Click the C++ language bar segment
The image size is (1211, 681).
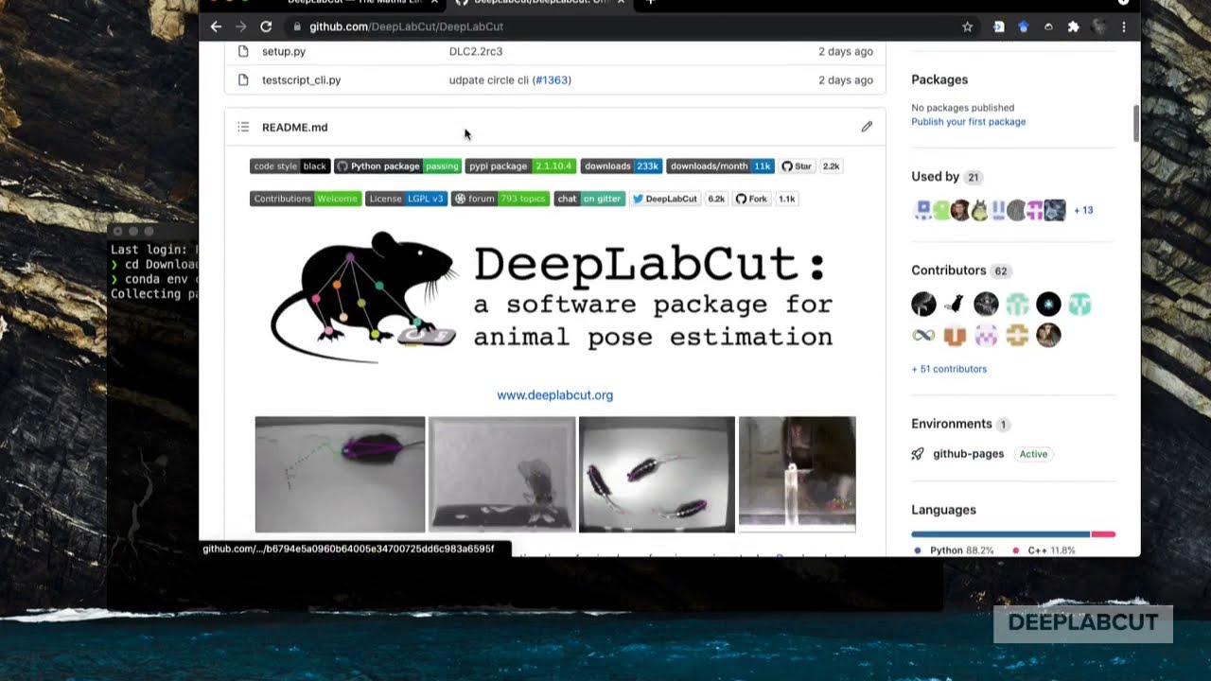(1103, 534)
